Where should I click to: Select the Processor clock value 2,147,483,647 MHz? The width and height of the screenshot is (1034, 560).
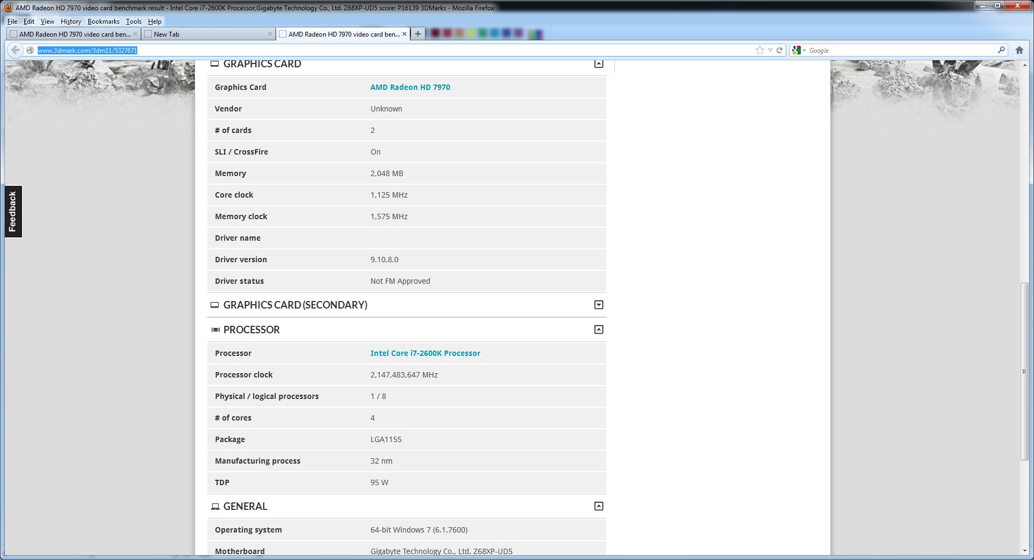point(404,375)
